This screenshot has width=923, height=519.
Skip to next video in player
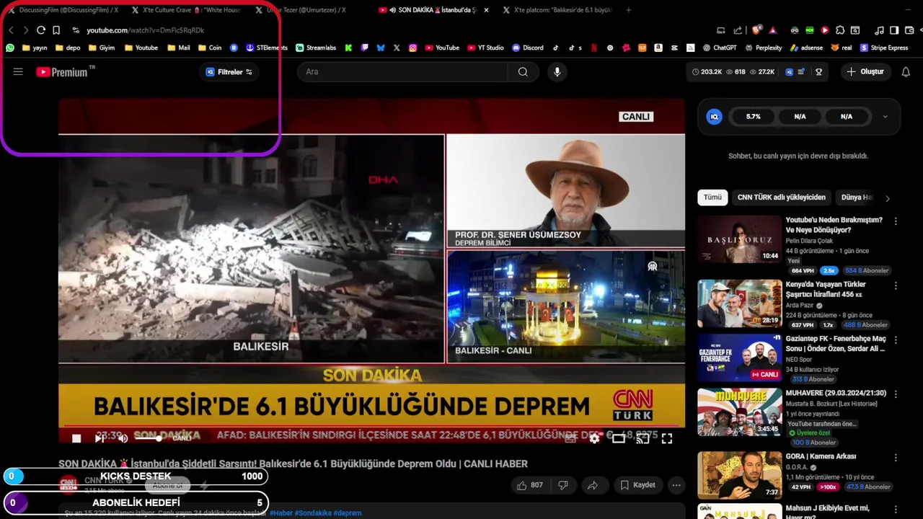[x=100, y=438]
